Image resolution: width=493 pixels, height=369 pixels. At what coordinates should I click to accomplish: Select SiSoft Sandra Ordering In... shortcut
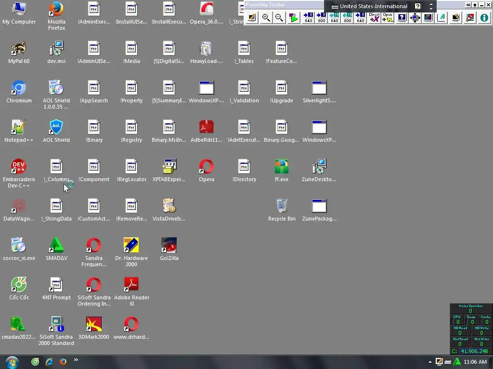pos(94,292)
